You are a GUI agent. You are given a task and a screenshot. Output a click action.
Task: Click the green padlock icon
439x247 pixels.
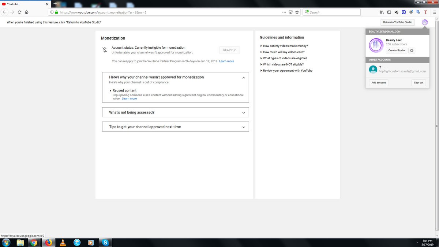point(57,12)
